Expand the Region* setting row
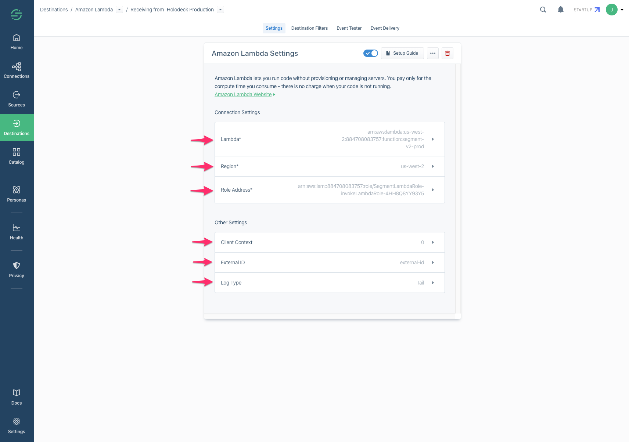Image resolution: width=629 pixels, height=442 pixels. coord(330,166)
